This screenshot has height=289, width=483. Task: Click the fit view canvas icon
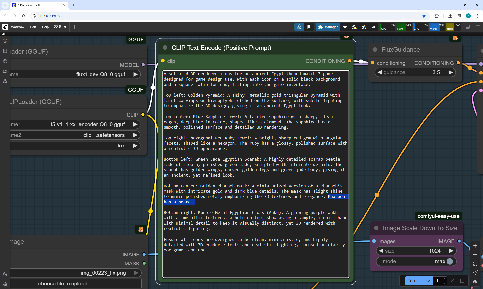475,264
